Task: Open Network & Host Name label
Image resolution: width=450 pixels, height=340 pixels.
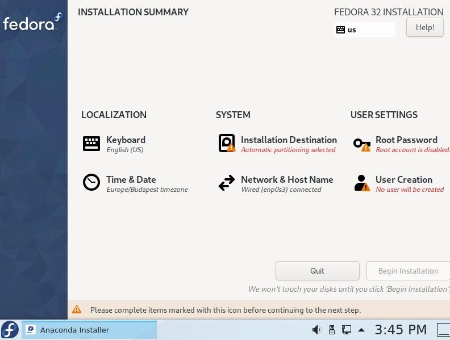Action: (287, 179)
